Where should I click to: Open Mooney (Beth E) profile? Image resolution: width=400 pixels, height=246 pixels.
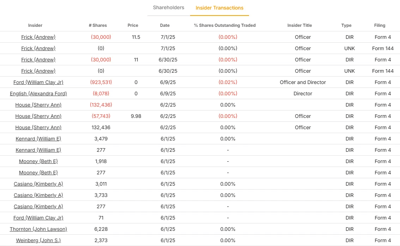[38, 161]
